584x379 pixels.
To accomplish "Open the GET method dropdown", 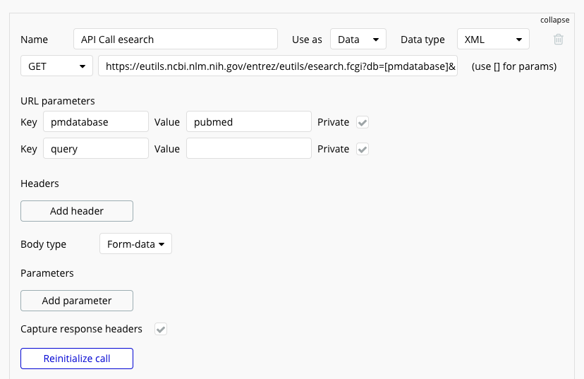I will click(56, 67).
